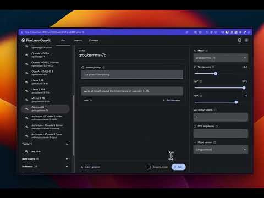Screen dimensions: 264x198
Task: Open the Llama 3 70B entry
Action: coord(46,91)
